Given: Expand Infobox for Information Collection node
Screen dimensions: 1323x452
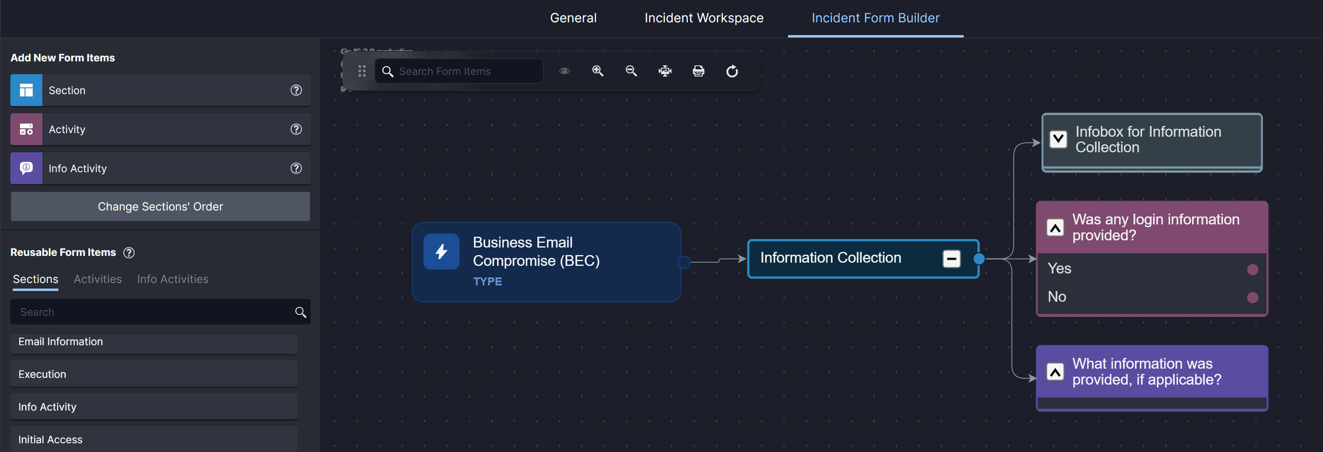Looking at the screenshot, I should [x=1058, y=139].
